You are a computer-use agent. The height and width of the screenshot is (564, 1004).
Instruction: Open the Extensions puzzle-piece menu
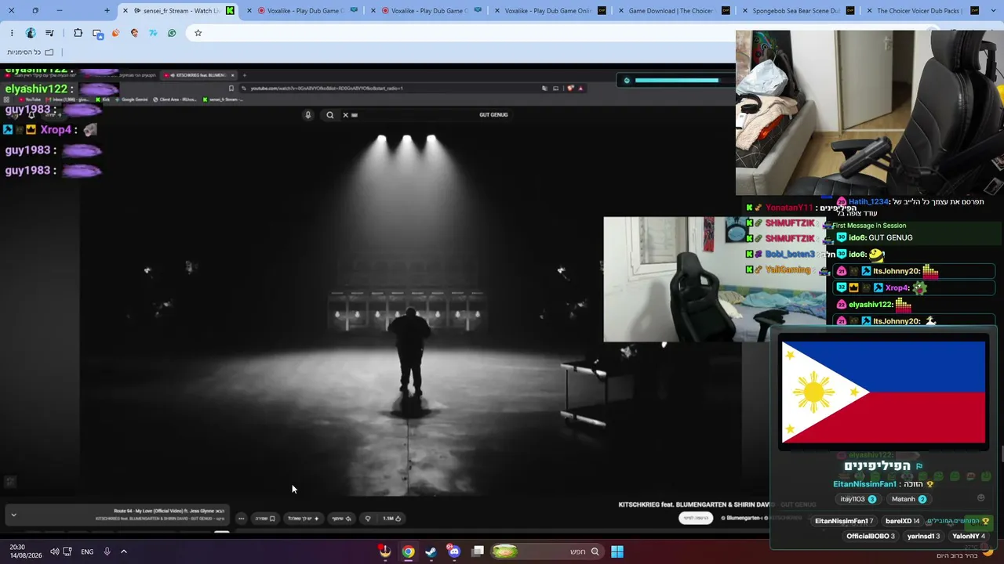tap(78, 33)
